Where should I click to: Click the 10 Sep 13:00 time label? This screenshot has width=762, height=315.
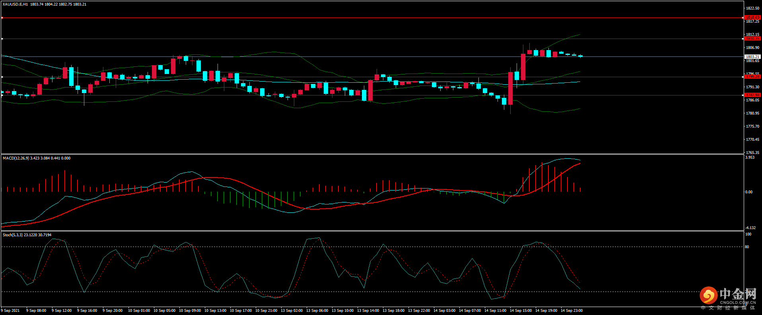216,311
